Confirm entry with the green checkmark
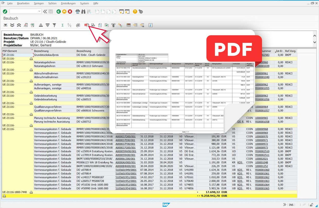Image resolution: width=319 pixels, height=208 pixels. point(4,11)
